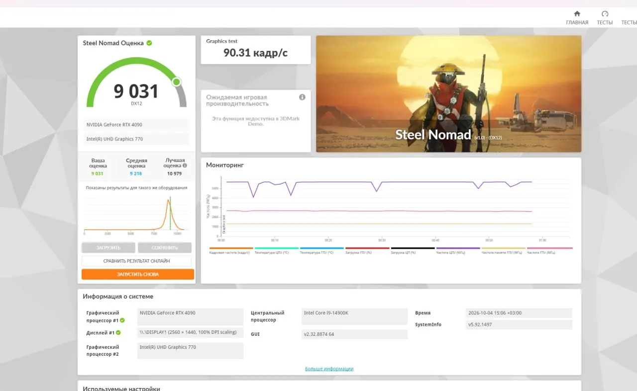
Task: Click the \\.\DISPLAY1 (2560 × 1440) field
Action: 190,333
